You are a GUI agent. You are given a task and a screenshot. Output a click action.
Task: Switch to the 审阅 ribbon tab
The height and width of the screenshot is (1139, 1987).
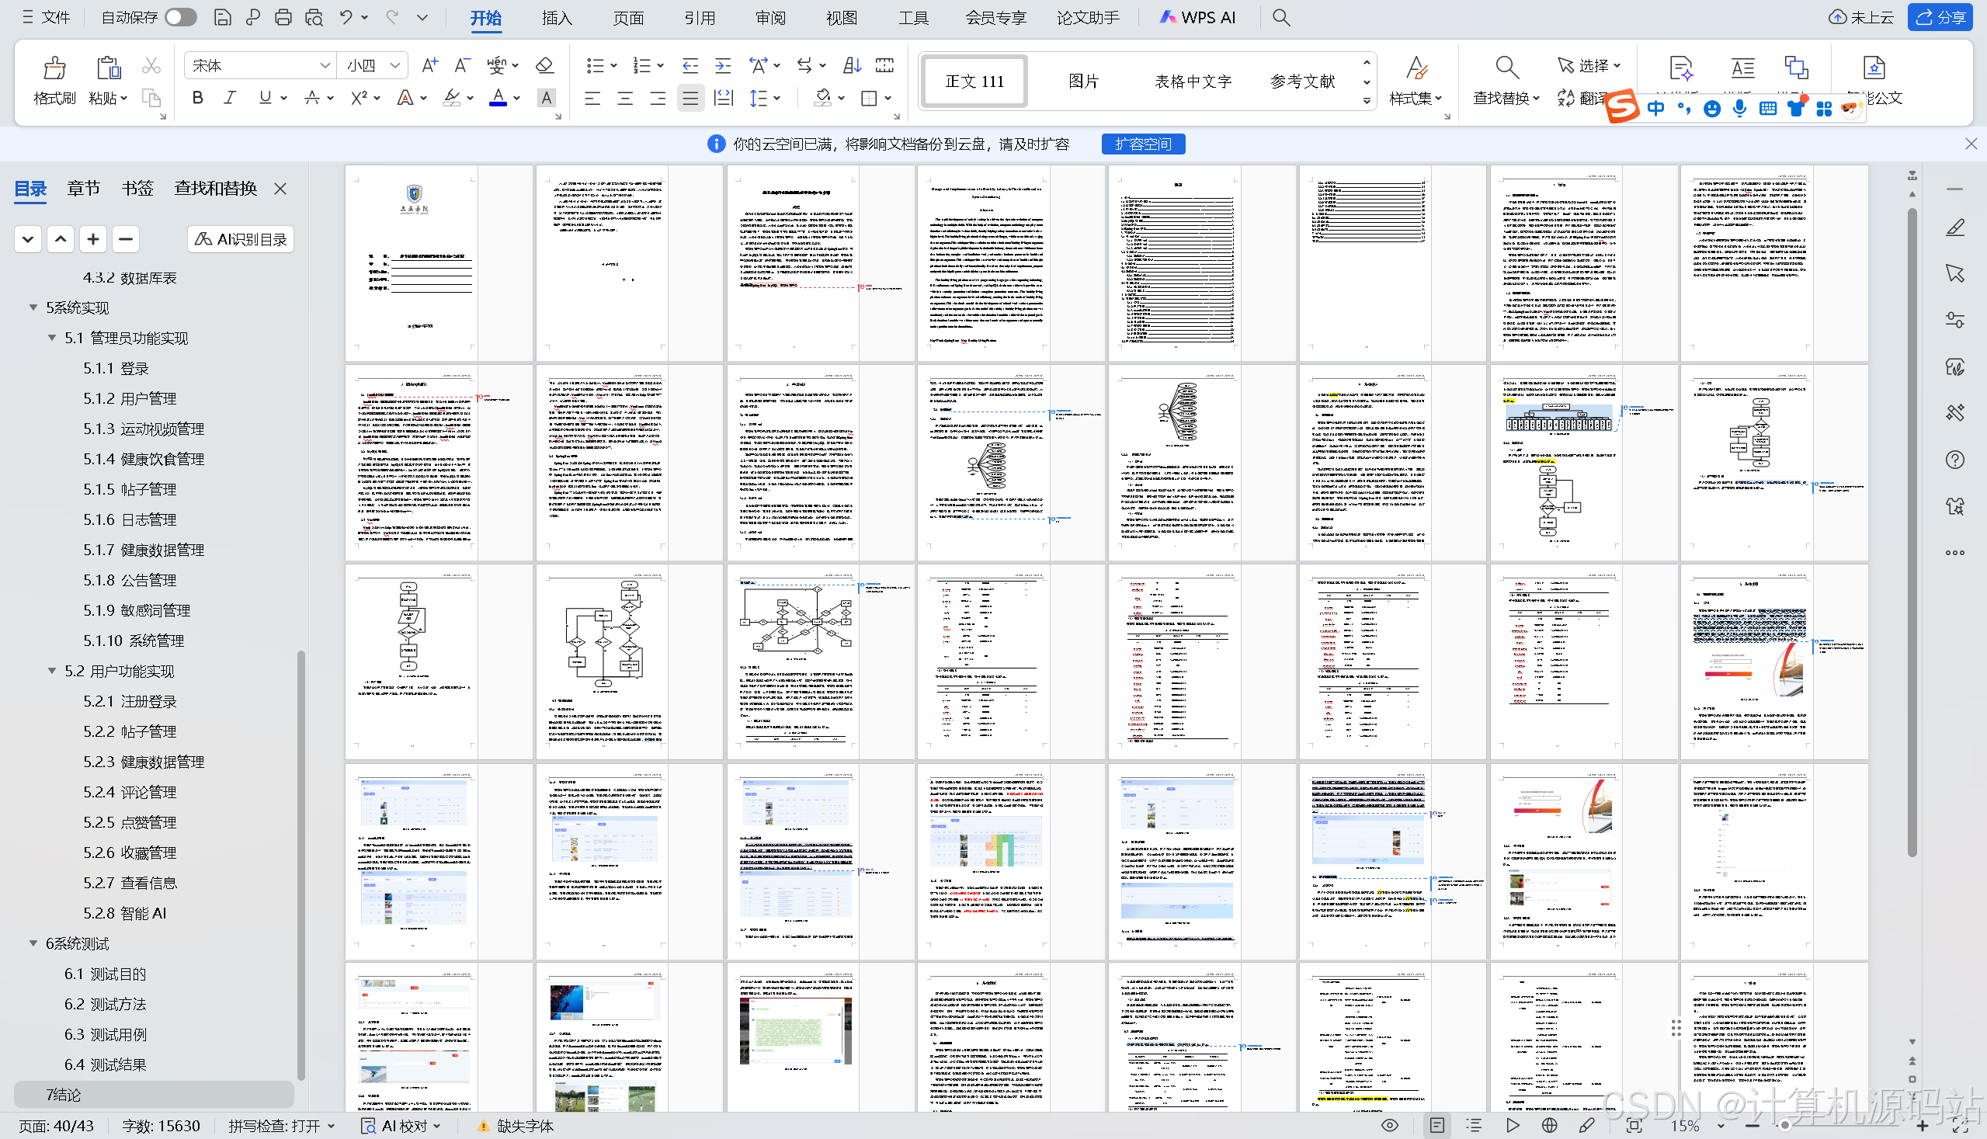click(x=770, y=17)
